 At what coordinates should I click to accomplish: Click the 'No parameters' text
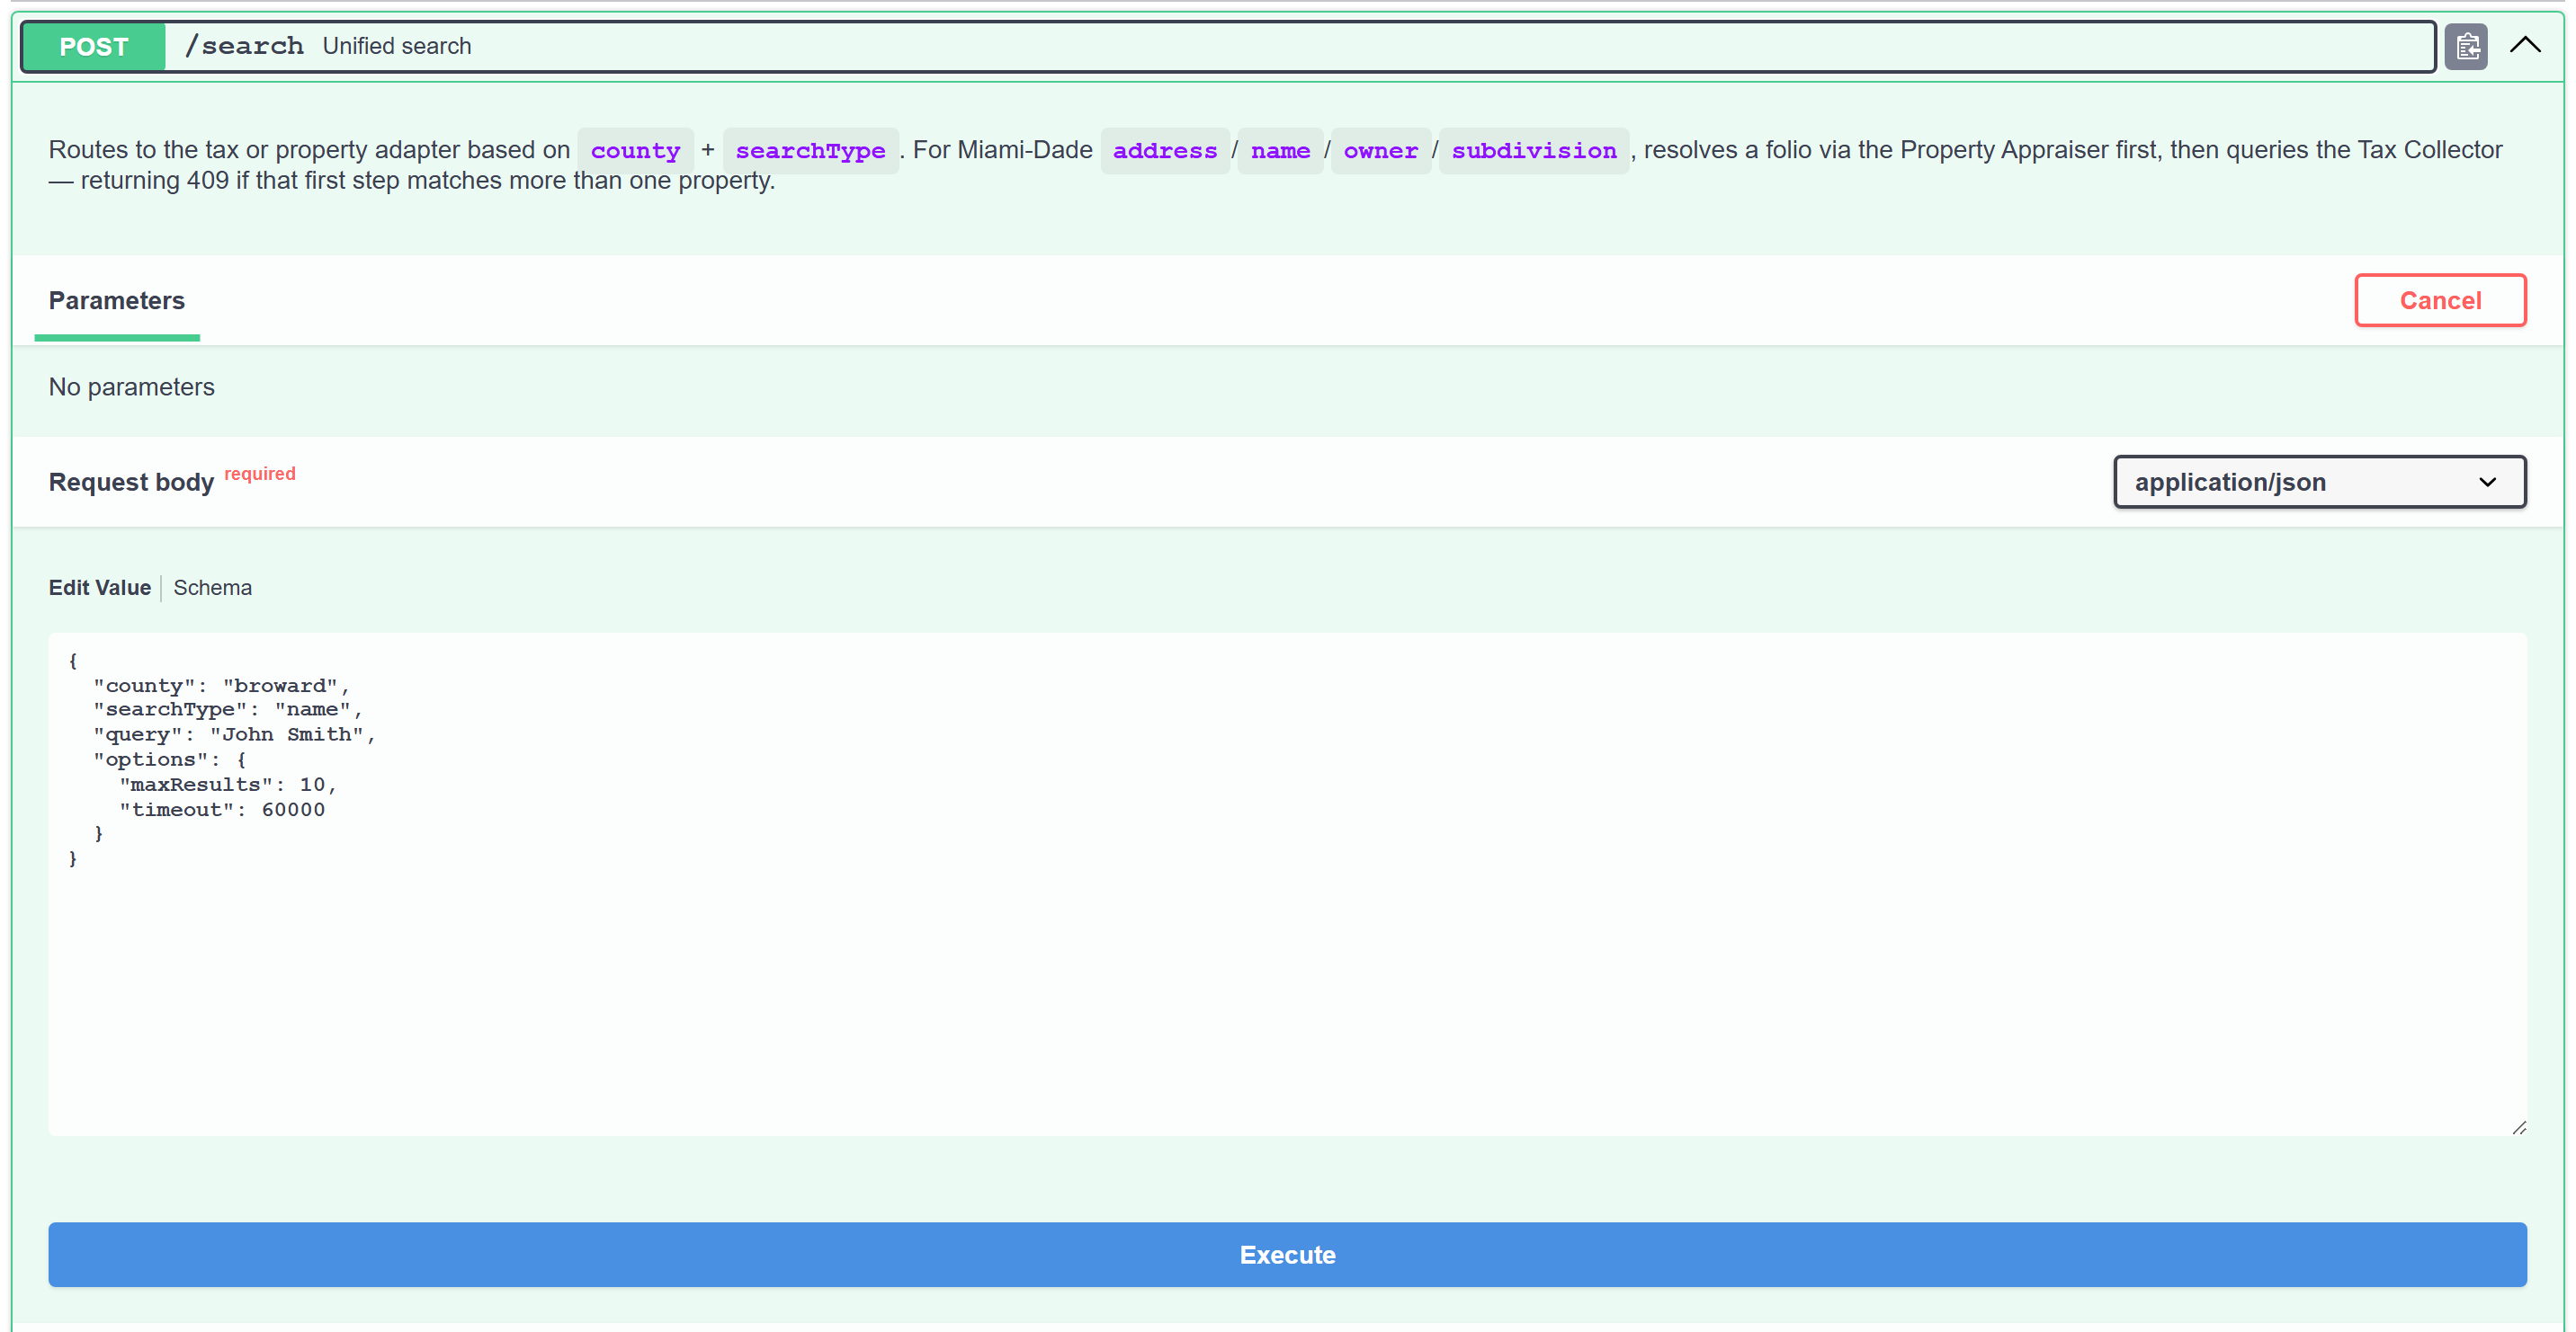[x=132, y=386]
